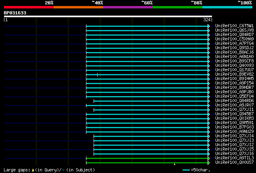Pick the UniRef100_Q7XJI1 hit label

pyautogui.click(x=234, y=110)
